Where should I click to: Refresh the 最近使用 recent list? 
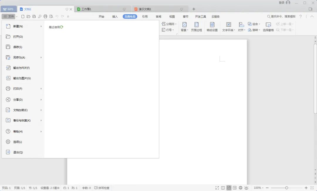tap(62, 27)
